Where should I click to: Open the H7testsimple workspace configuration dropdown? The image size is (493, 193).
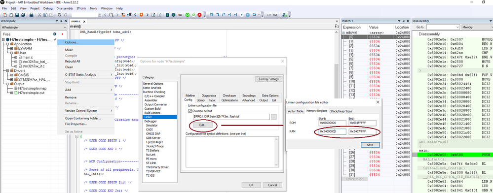tap(34, 27)
